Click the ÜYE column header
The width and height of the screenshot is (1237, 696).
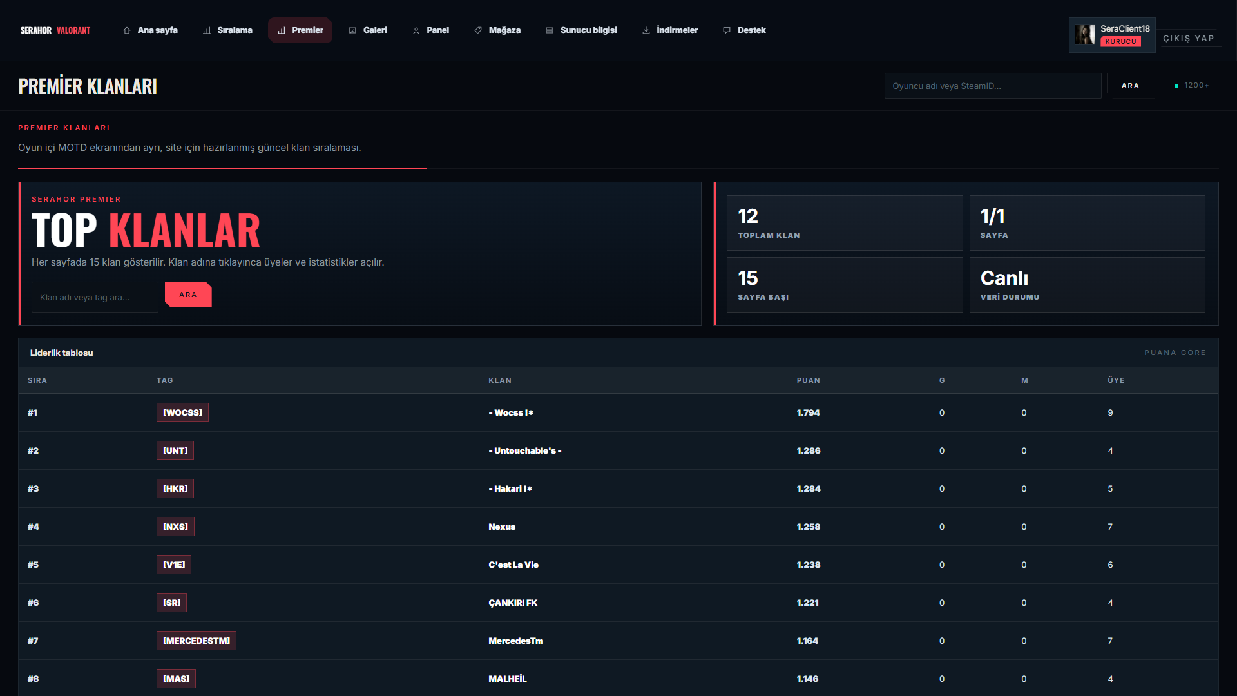(x=1116, y=380)
